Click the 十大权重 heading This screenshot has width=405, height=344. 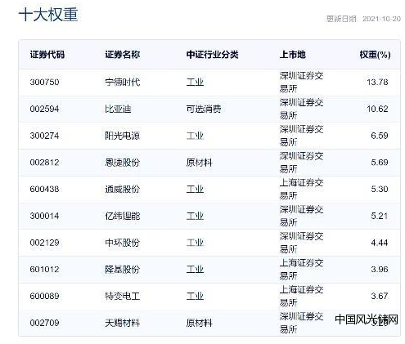coord(48,15)
